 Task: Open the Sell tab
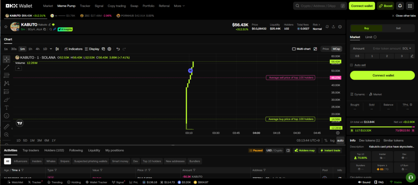(398, 28)
